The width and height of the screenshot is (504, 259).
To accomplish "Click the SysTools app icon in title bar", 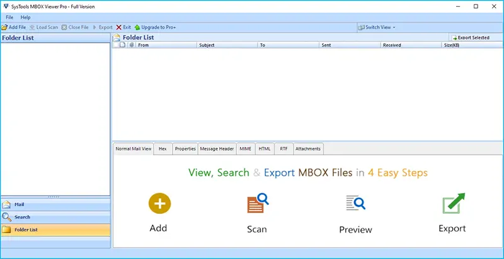I will click(5, 6).
